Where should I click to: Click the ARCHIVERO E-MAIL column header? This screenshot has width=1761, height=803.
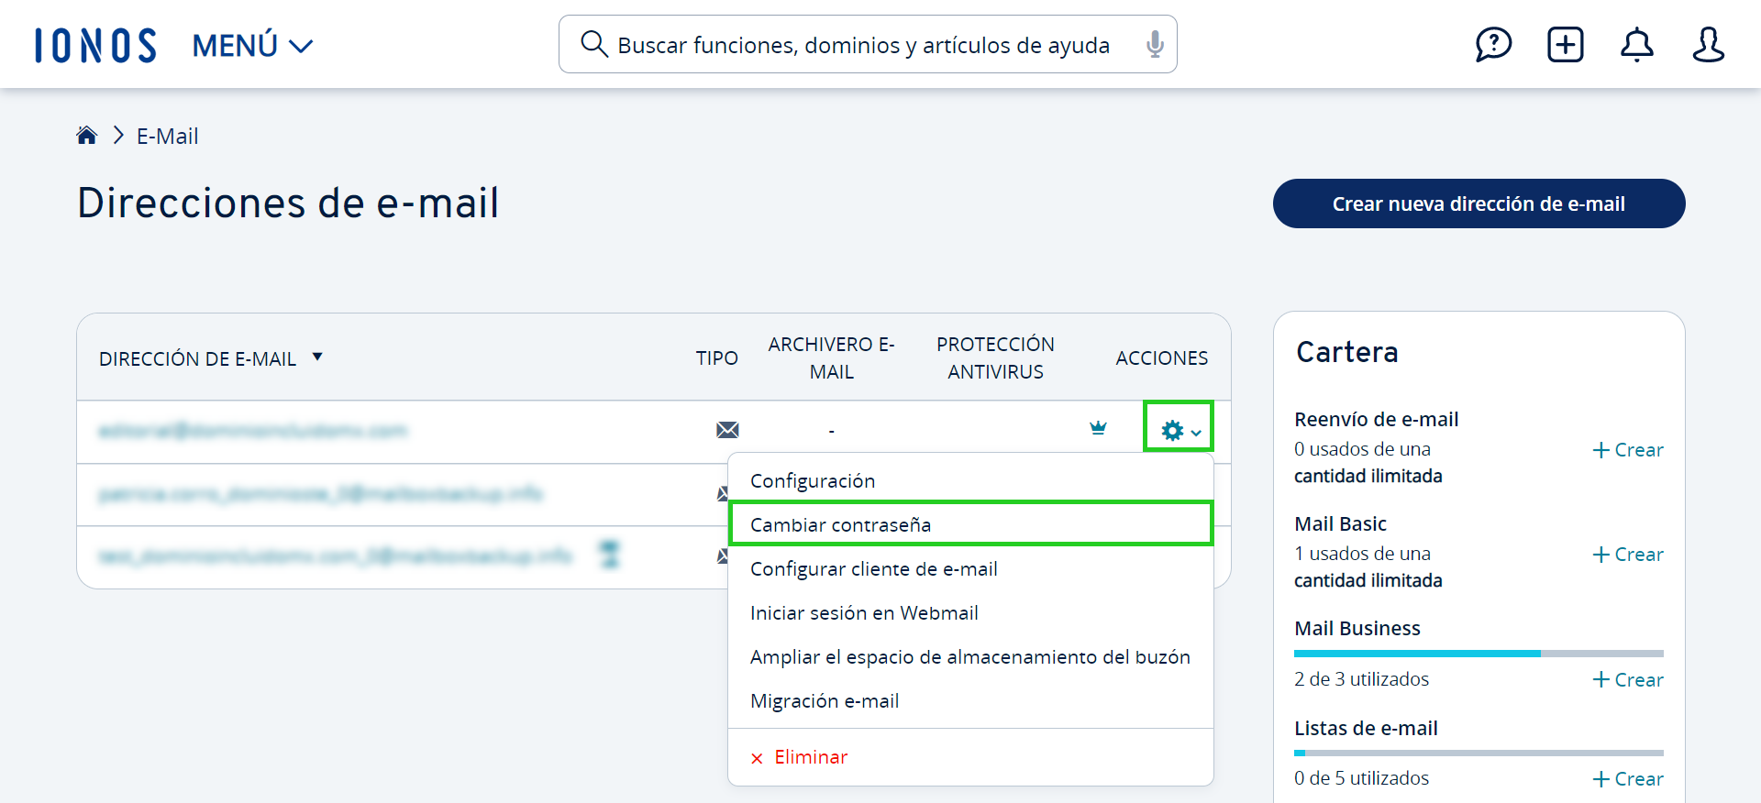pos(831,358)
